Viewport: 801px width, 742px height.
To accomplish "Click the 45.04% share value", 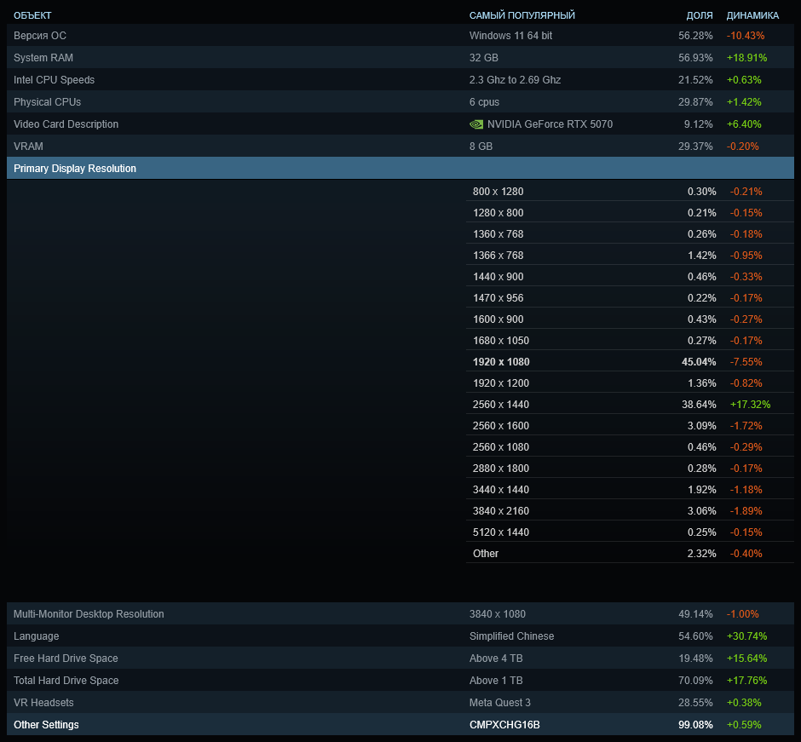I will [x=699, y=361].
